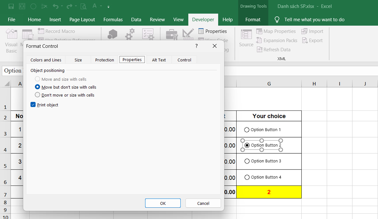Click the dialog help question mark
Viewport: 378px width, 219px height.
click(x=197, y=46)
